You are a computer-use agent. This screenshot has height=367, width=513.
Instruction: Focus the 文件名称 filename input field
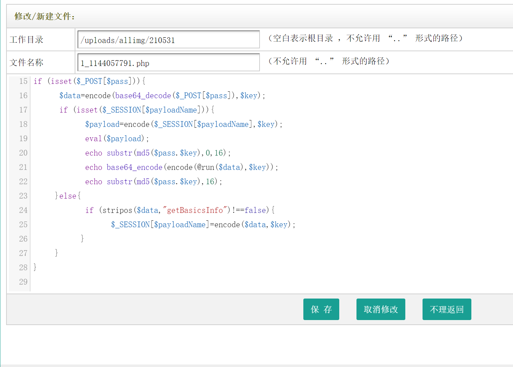click(x=168, y=62)
